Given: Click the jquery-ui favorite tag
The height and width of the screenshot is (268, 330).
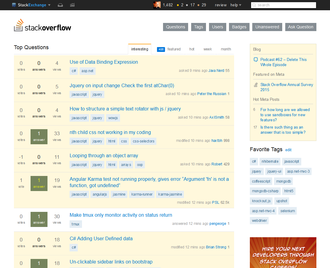Looking at the screenshot, I should click(x=274, y=171).
